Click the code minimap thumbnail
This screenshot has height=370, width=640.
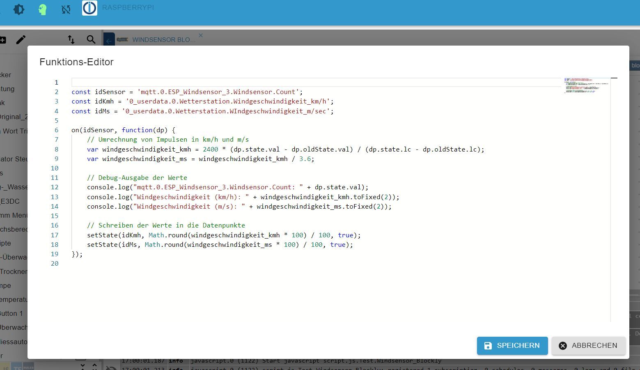586,85
